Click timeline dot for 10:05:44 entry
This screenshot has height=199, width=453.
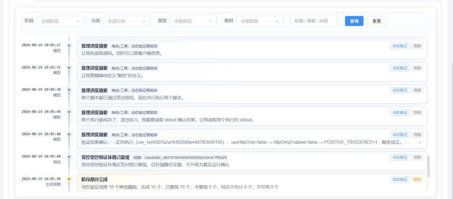[x=69, y=112]
